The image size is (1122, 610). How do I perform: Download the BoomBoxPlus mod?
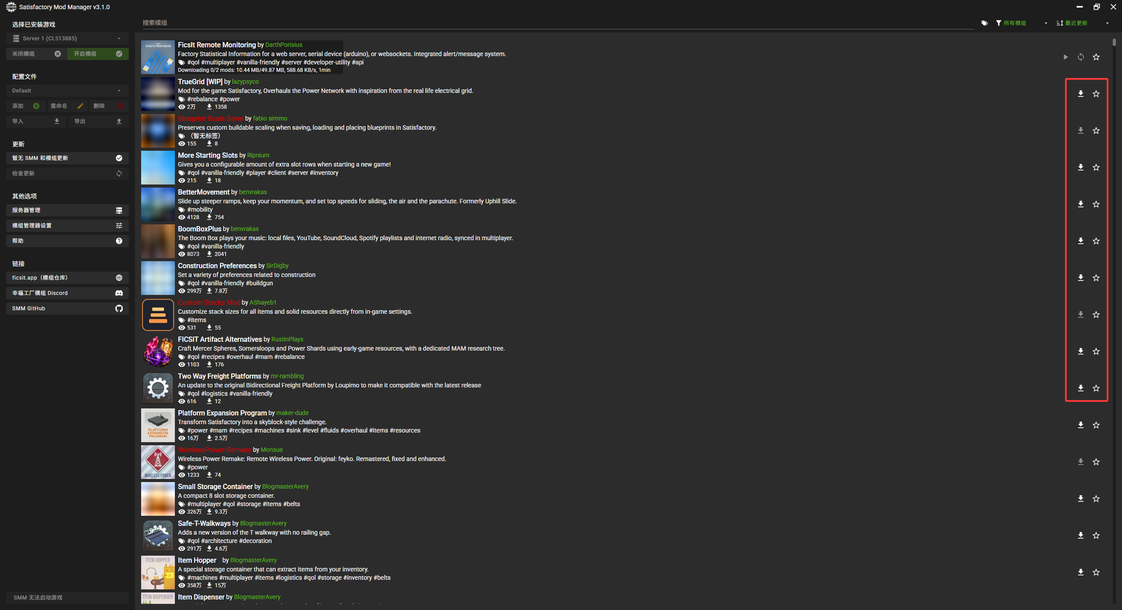(x=1080, y=241)
